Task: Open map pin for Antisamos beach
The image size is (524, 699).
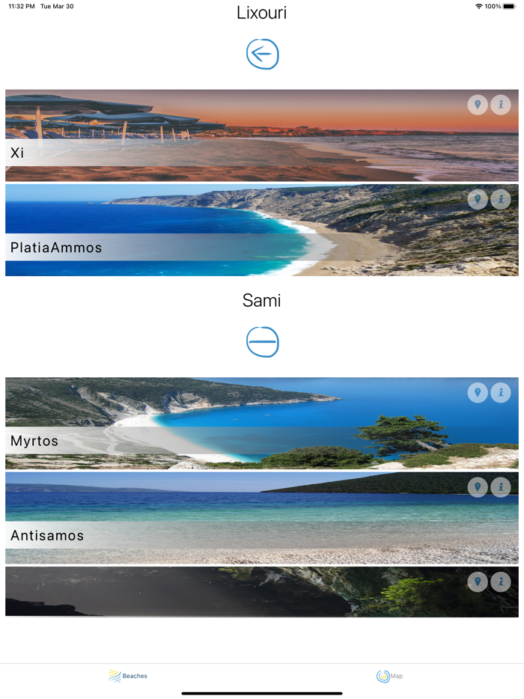Action: (x=477, y=487)
